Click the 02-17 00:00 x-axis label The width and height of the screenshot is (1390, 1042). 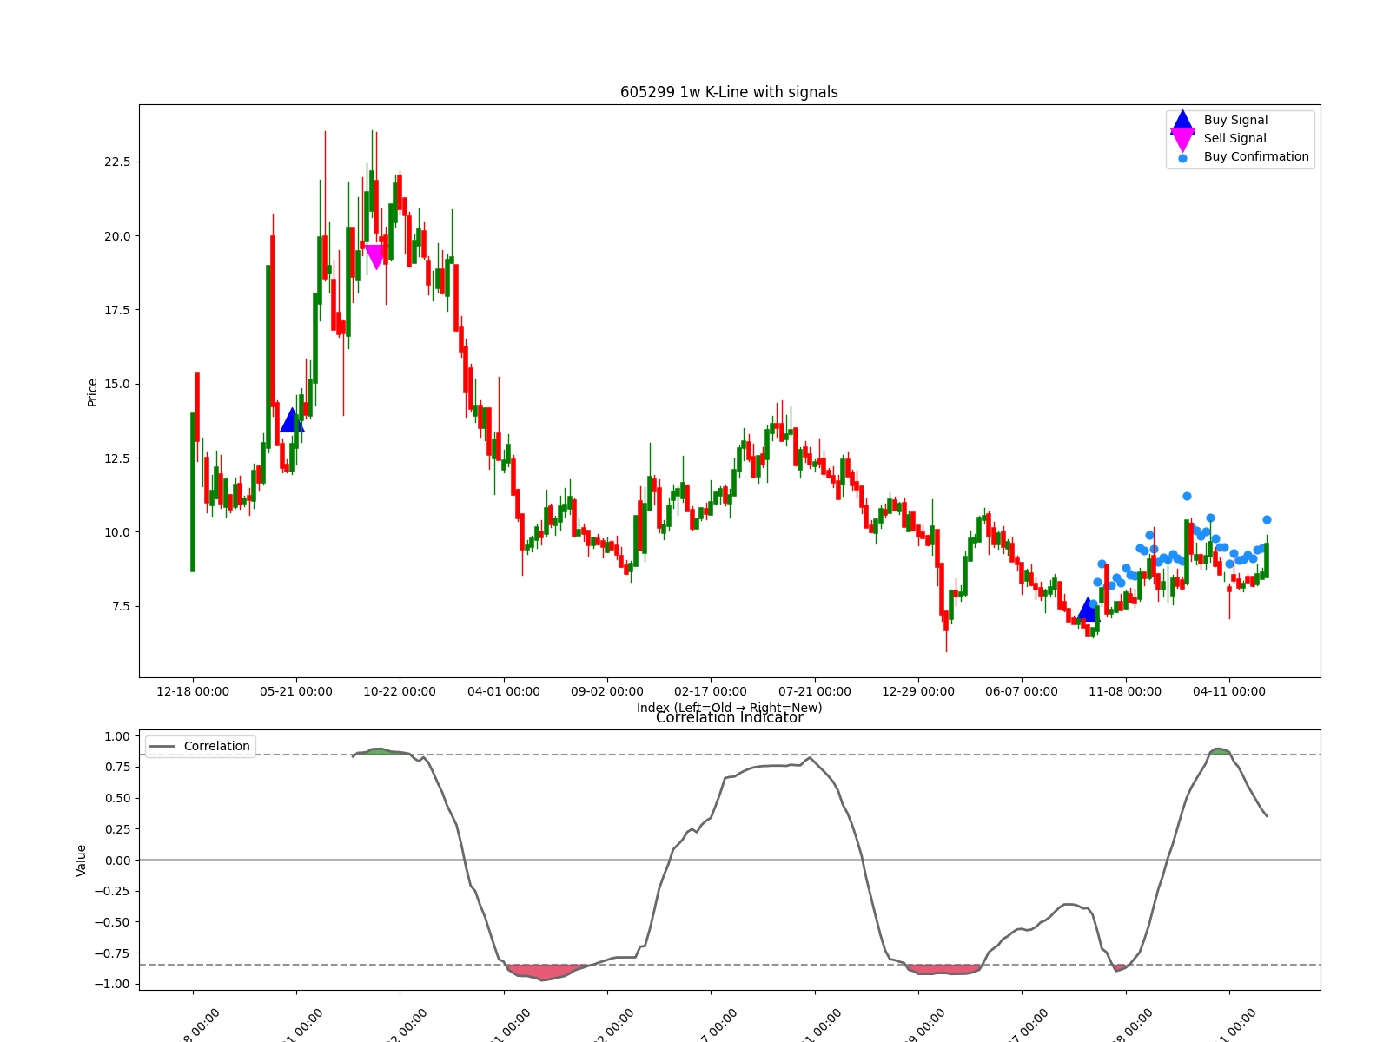711,692
